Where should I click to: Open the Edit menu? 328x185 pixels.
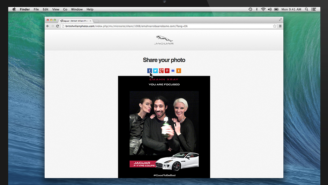(x=45, y=9)
